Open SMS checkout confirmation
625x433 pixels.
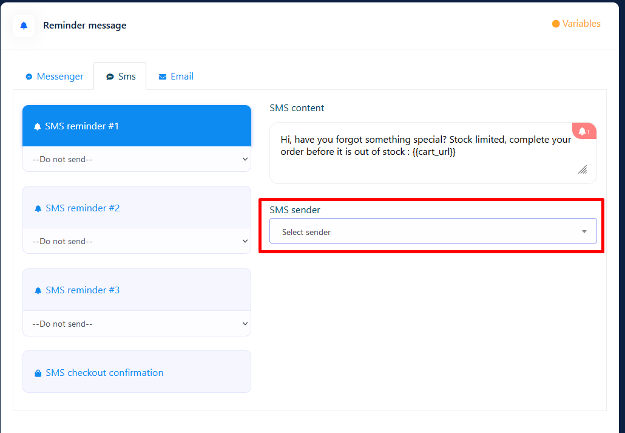pos(104,373)
